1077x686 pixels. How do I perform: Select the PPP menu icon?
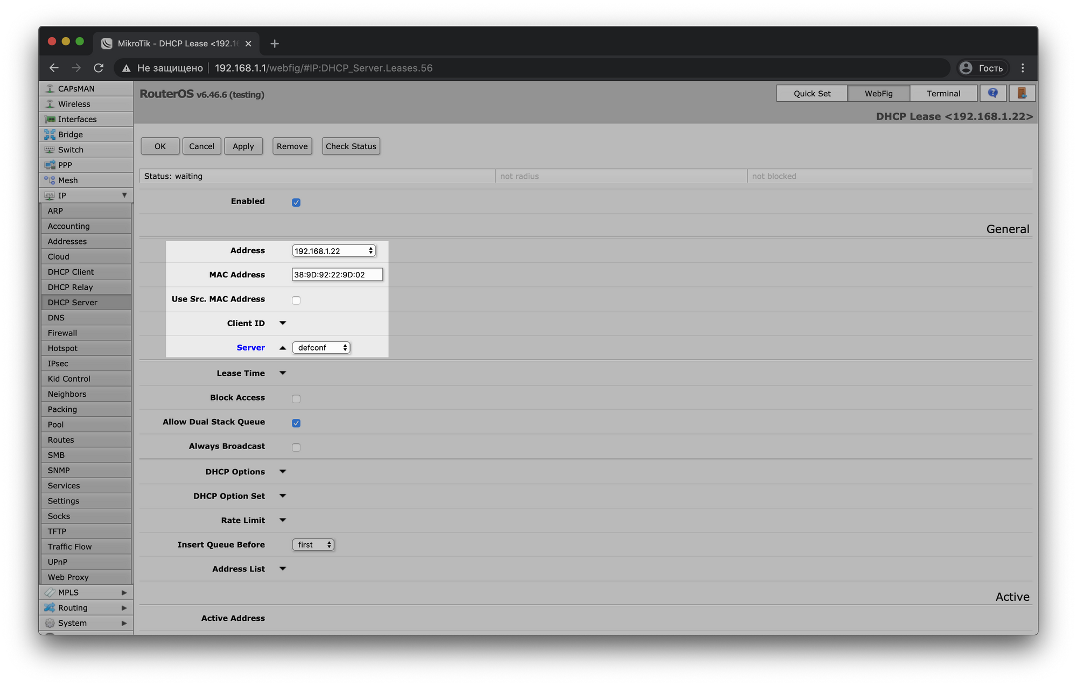tap(51, 165)
